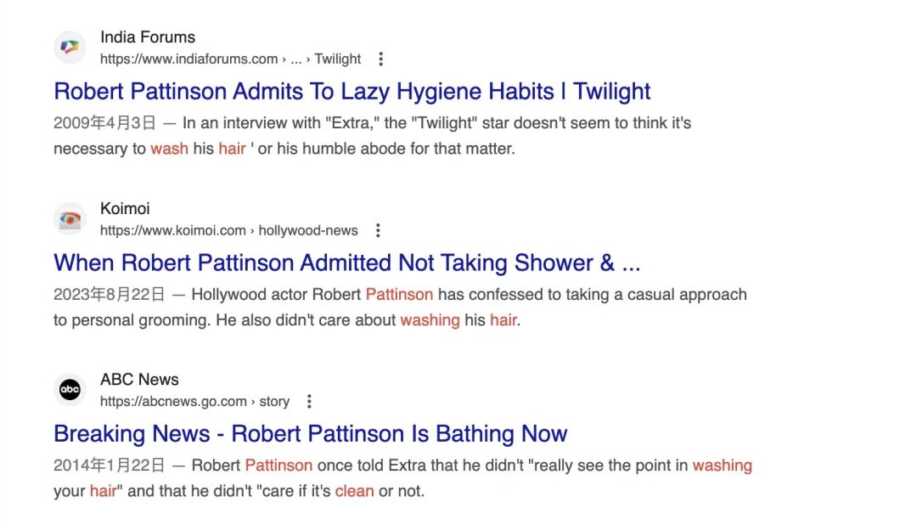Click the 'India Forums' site name
The image size is (917, 525).
pyautogui.click(x=148, y=37)
